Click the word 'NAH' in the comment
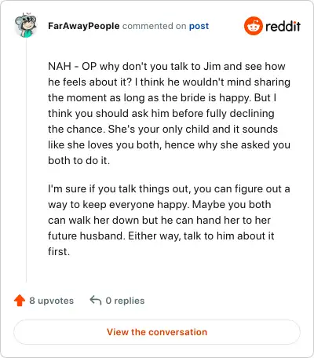 click(x=60, y=66)
